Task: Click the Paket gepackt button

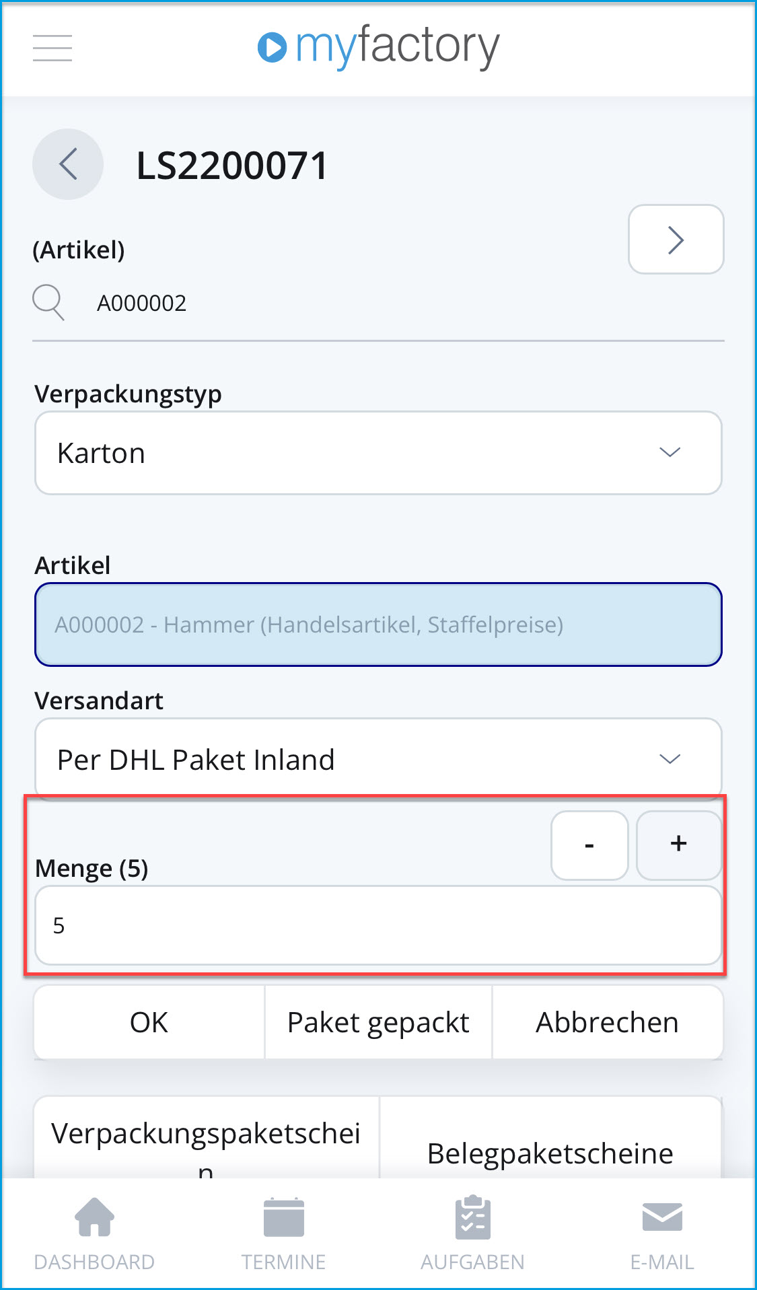Action: 377,1022
